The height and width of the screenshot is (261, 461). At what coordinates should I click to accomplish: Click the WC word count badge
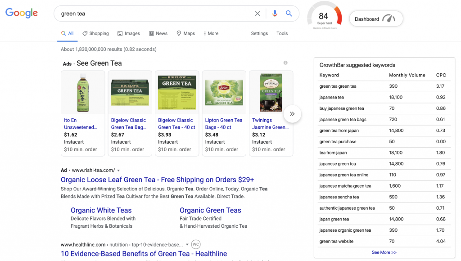point(196,244)
